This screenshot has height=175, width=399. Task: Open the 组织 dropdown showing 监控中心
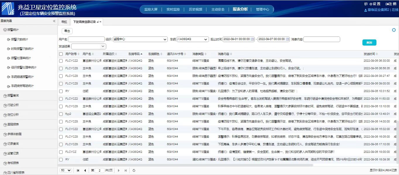[x=140, y=39]
